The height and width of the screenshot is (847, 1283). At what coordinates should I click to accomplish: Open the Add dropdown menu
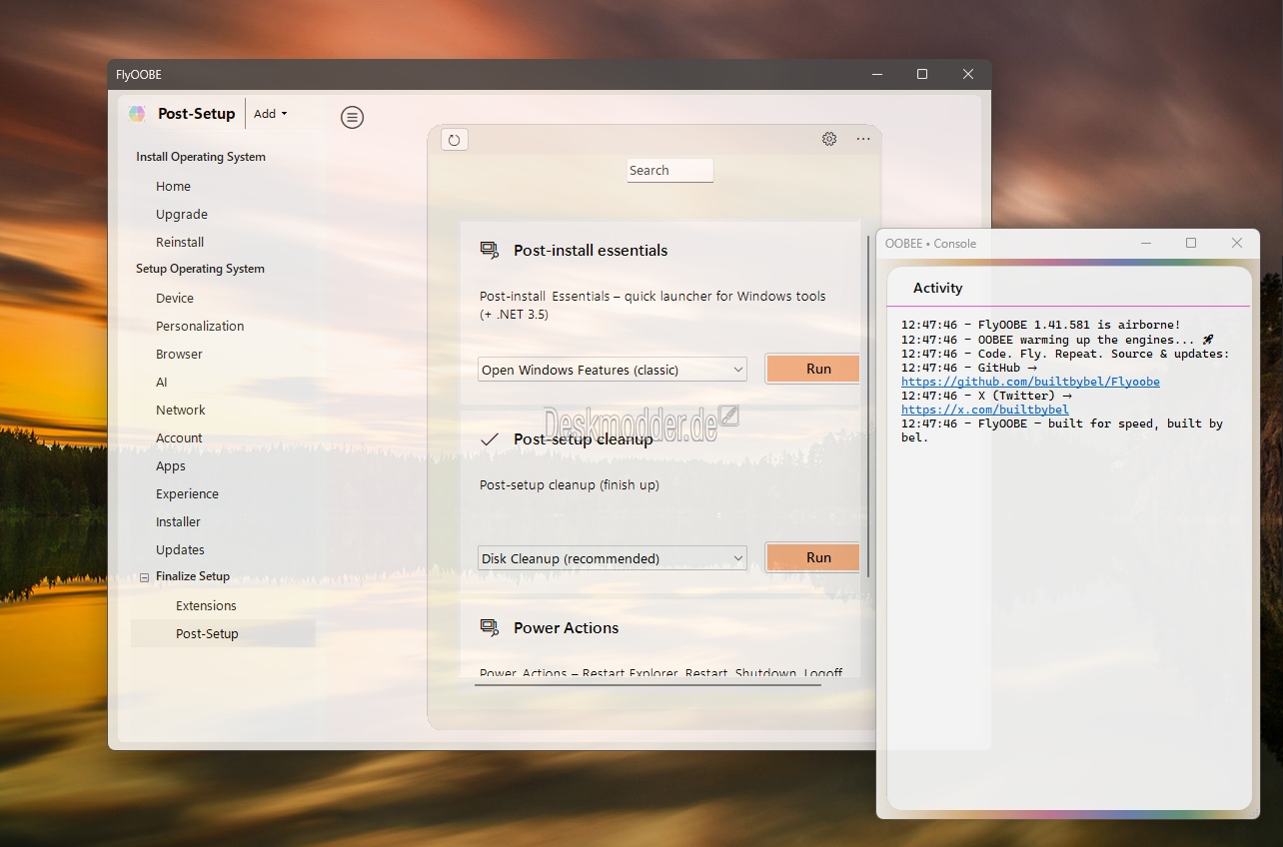point(270,114)
